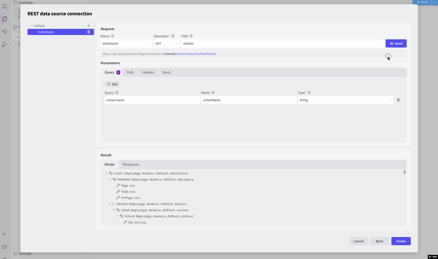
Task: Open help icon next to Query label
Action: tap(117, 93)
